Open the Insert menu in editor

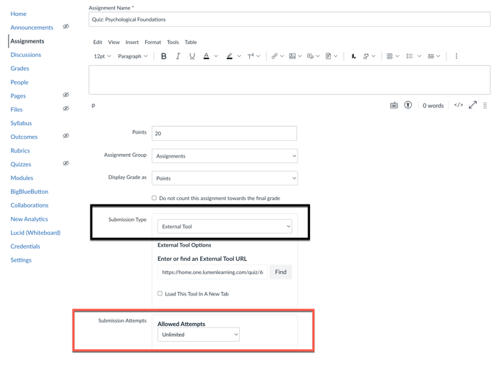tap(132, 42)
